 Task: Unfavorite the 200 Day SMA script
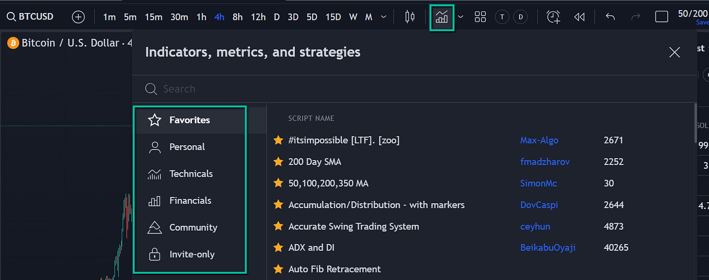click(x=278, y=162)
